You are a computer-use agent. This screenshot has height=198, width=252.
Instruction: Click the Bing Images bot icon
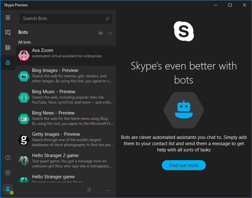click(x=24, y=76)
